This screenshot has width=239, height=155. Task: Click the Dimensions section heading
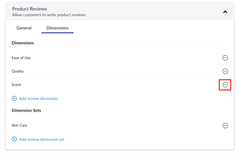click(23, 43)
